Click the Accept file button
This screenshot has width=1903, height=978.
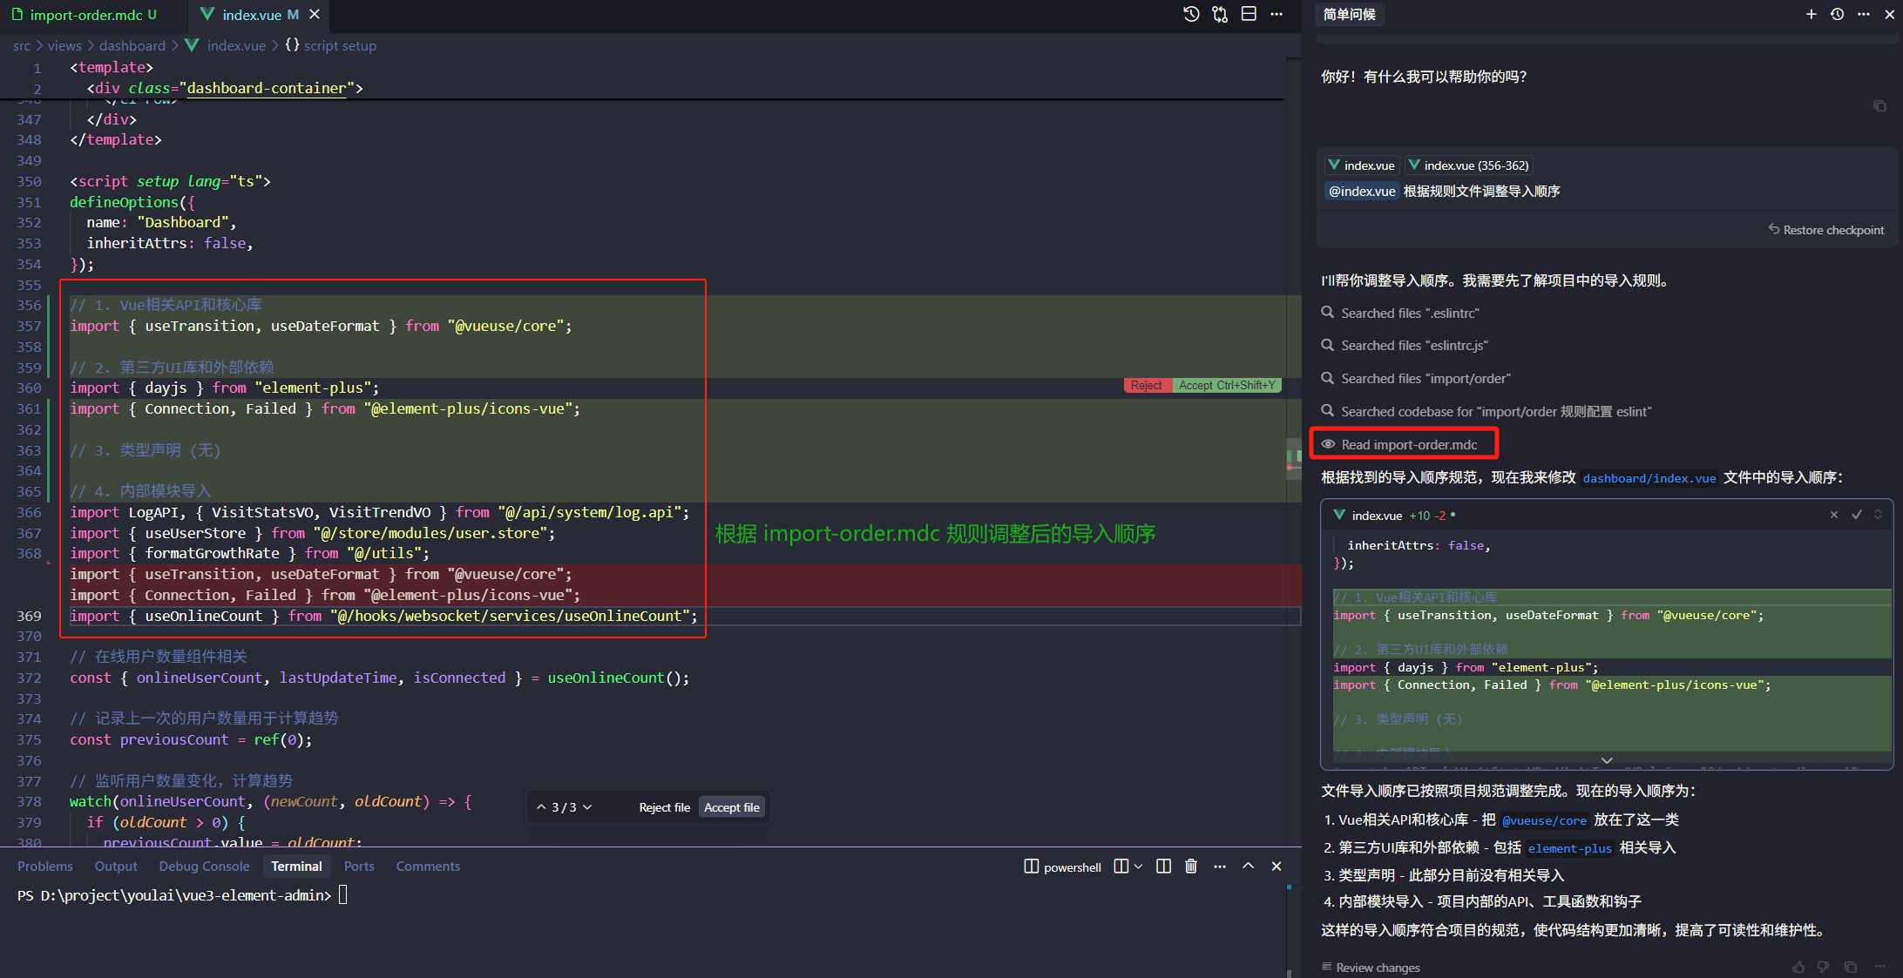pyautogui.click(x=731, y=807)
